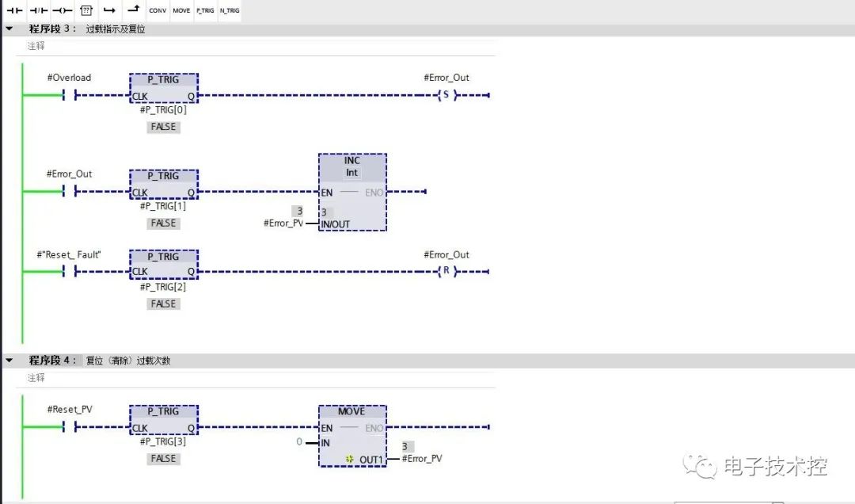
Task: Insert a normally closed contact
Action: coord(39,10)
